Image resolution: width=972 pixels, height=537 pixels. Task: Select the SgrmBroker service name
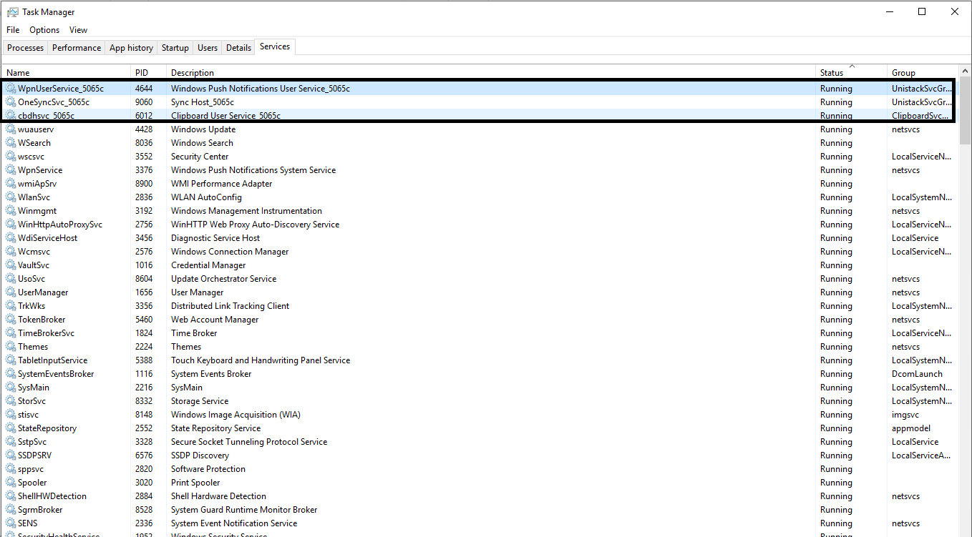pos(40,510)
